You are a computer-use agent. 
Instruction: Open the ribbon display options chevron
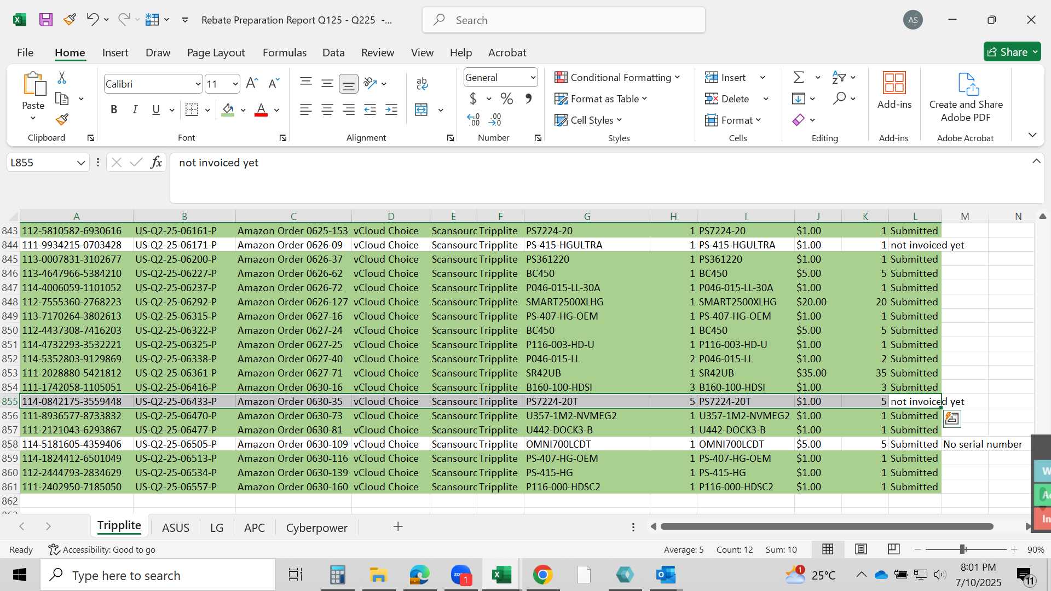[x=1032, y=135]
